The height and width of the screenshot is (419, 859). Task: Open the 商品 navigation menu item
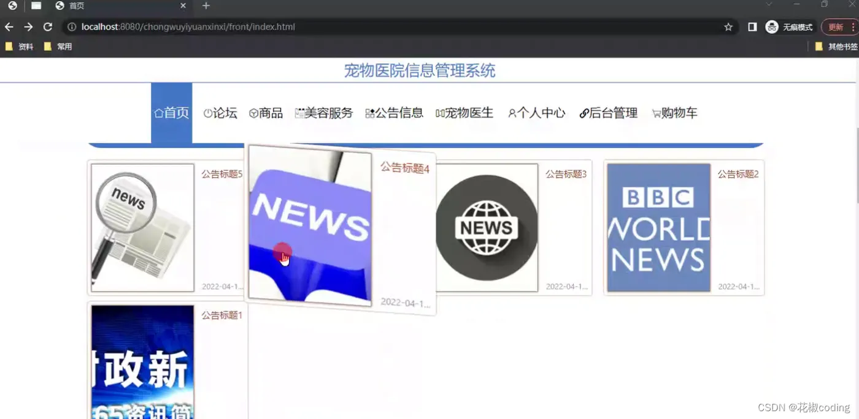(266, 113)
